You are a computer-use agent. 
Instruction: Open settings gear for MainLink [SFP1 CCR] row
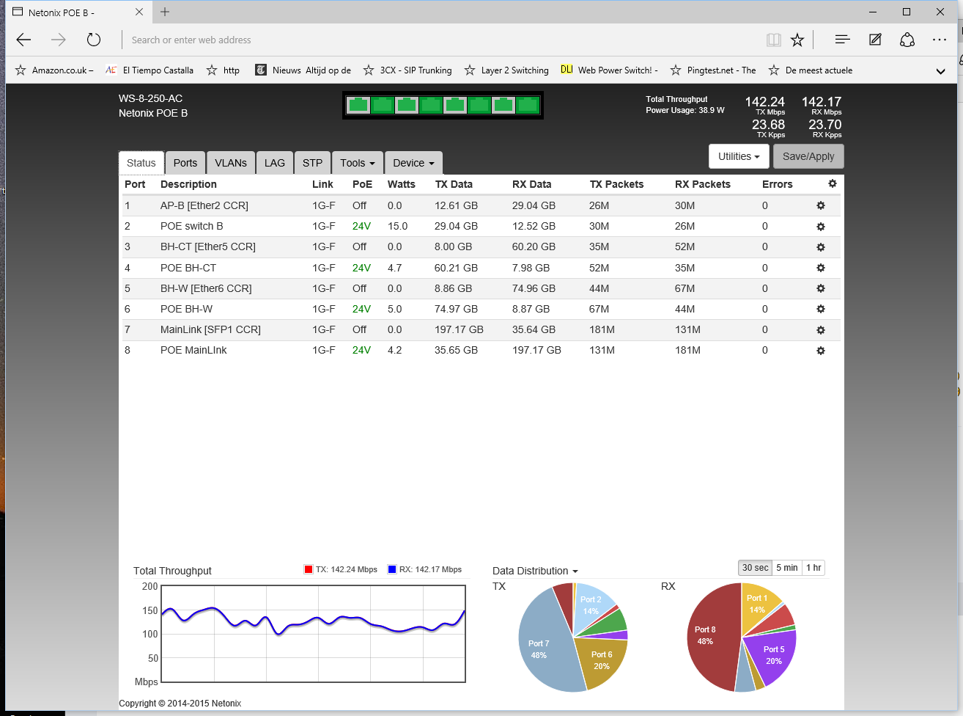click(821, 330)
